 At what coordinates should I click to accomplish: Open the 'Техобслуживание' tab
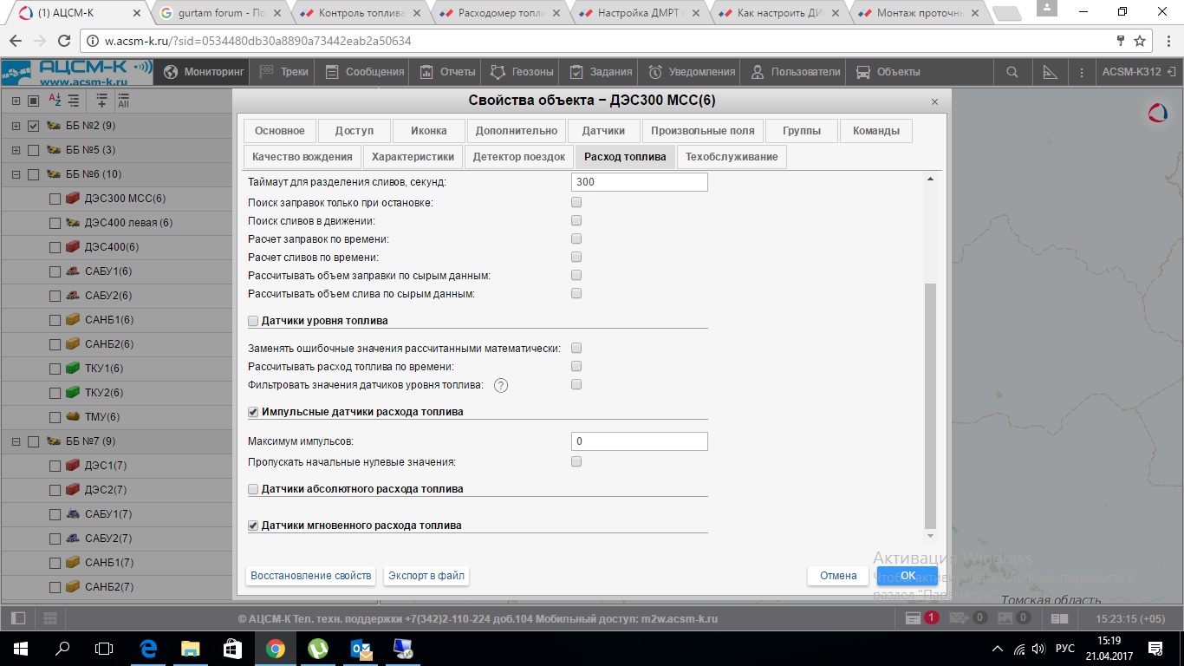coord(731,157)
